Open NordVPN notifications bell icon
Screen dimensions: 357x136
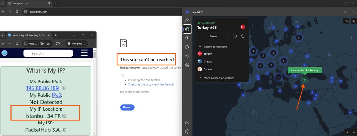(x=354, y=21)
